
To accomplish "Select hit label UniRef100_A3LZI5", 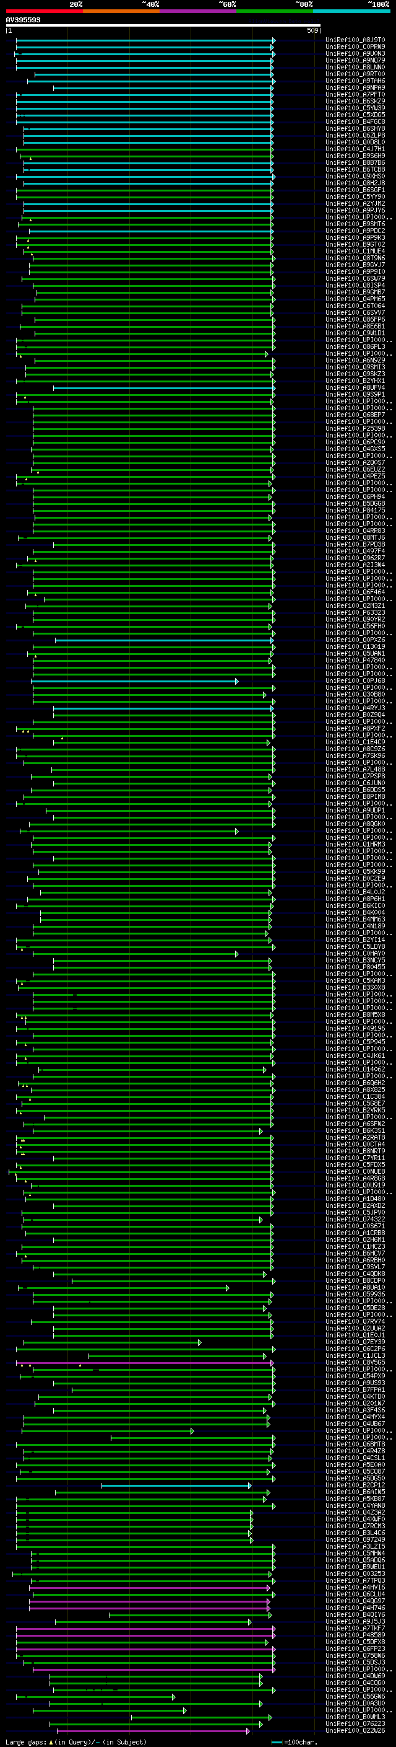I will pos(355,1546).
